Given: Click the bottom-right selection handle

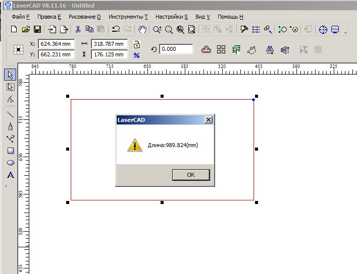Looking at the screenshot, I should tap(257, 202).
